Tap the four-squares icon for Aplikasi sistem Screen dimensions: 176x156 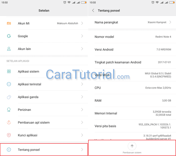(9, 71)
